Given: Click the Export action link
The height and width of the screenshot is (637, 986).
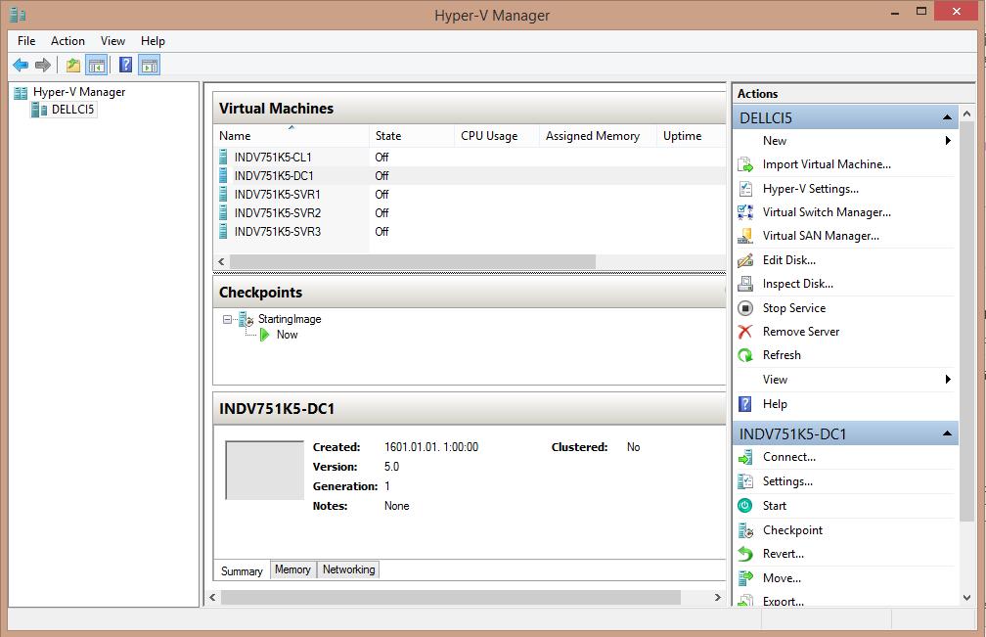Looking at the screenshot, I should click(x=784, y=601).
